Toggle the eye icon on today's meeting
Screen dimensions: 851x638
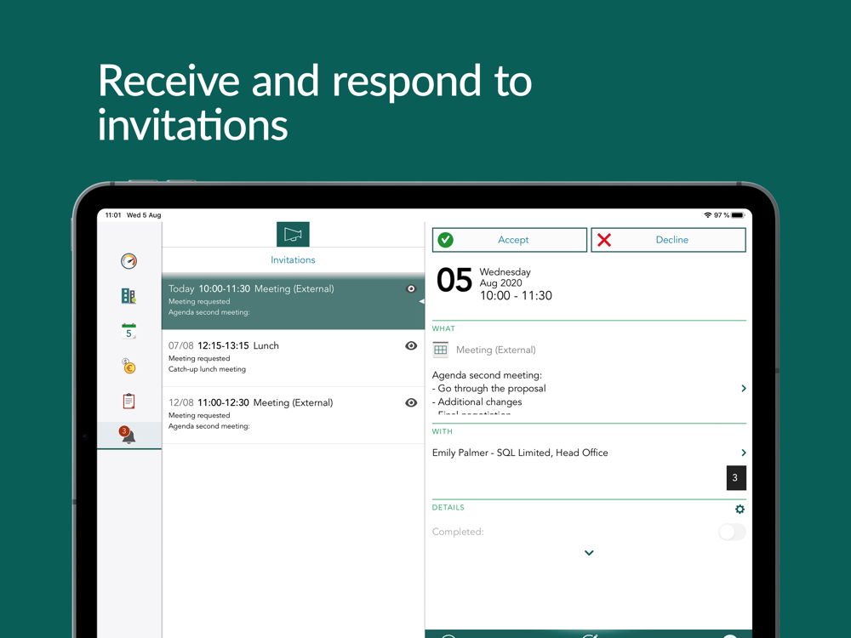(x=411, y=288)
